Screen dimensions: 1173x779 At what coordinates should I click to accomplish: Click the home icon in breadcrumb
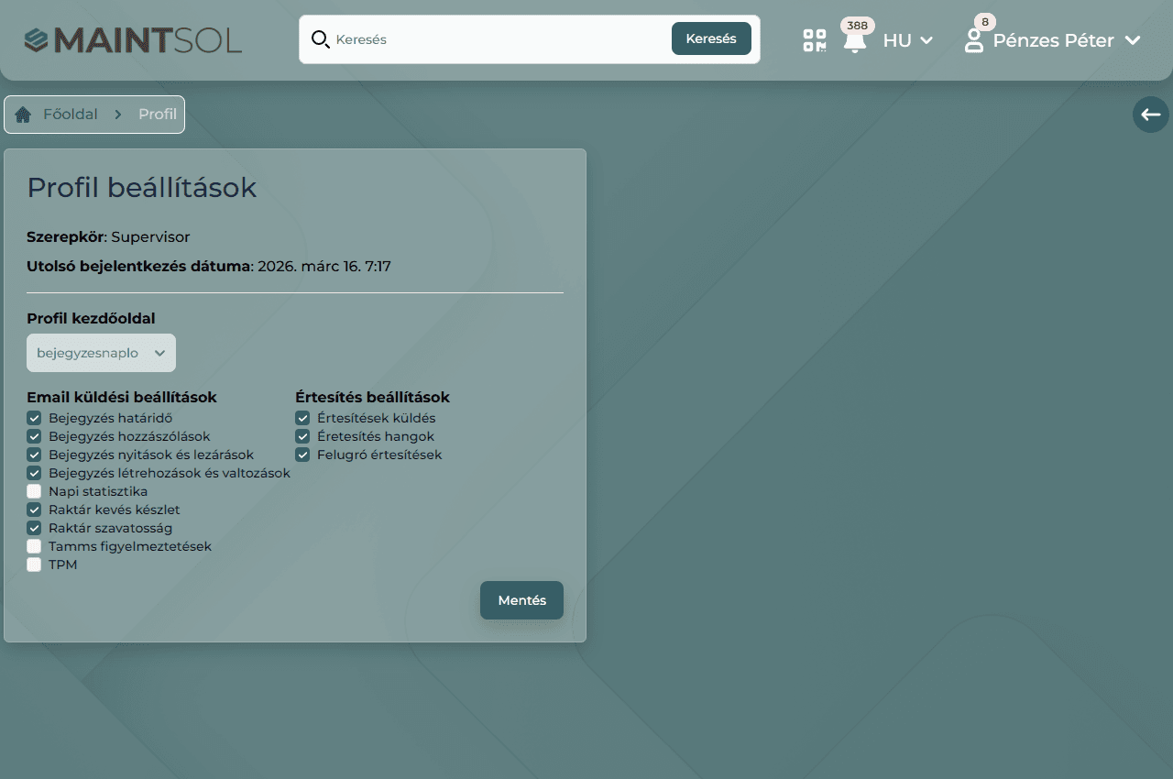[23, 115]
